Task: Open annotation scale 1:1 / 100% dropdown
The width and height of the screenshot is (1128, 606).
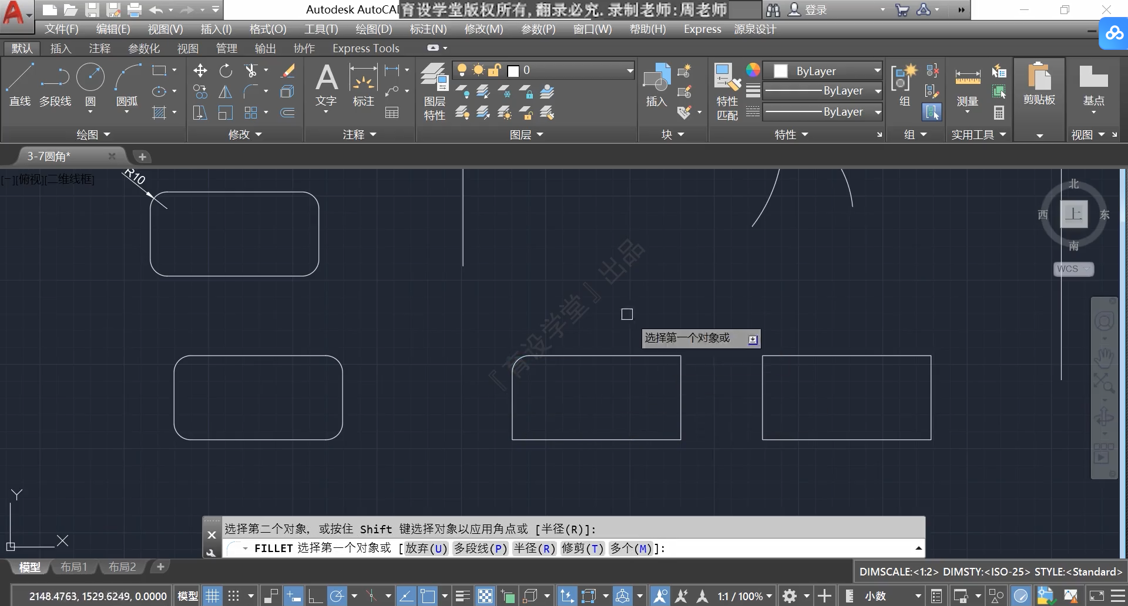Action: pos(745,596)
